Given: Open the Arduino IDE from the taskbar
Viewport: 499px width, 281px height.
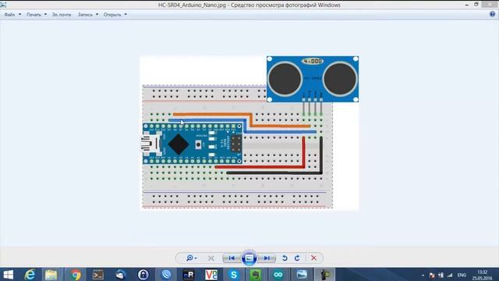Looking at the screenshot, I should coord(278,275).
